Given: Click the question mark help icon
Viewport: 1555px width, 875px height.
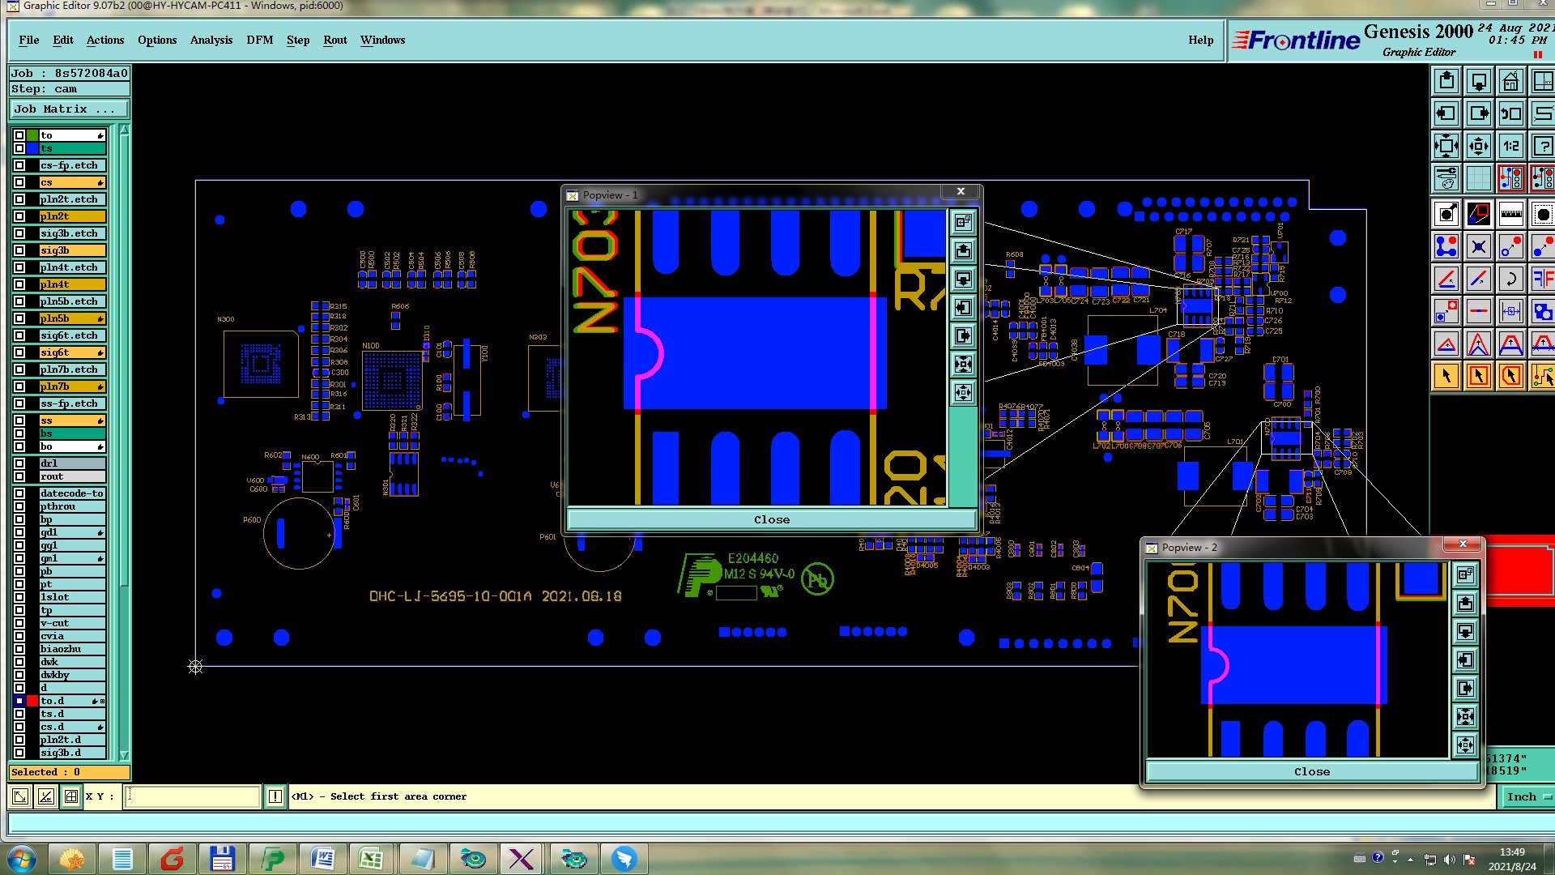Looking at the screenshot, I should (x=1542, y=147).
